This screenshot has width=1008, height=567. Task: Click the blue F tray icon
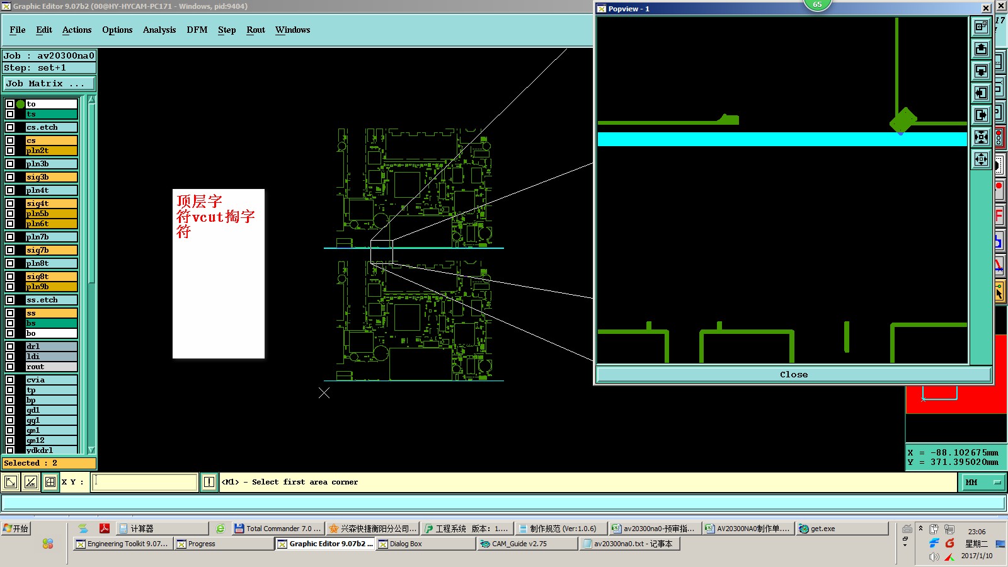tap(934, 543)
